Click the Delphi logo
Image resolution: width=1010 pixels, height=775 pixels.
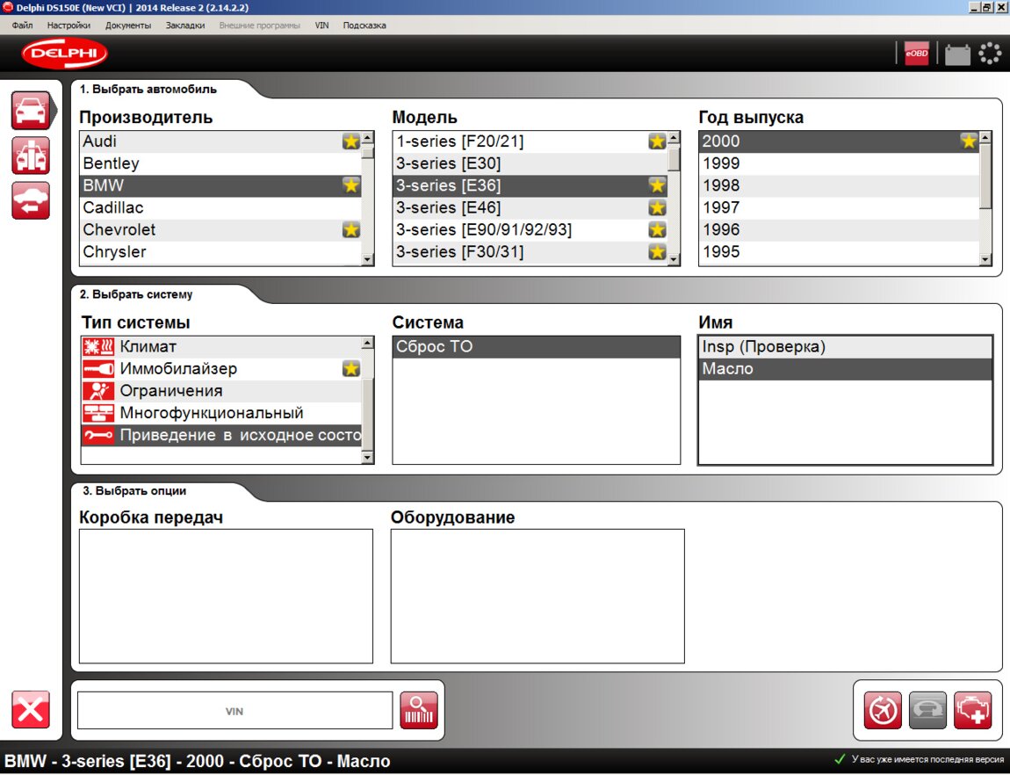point(64,54)
